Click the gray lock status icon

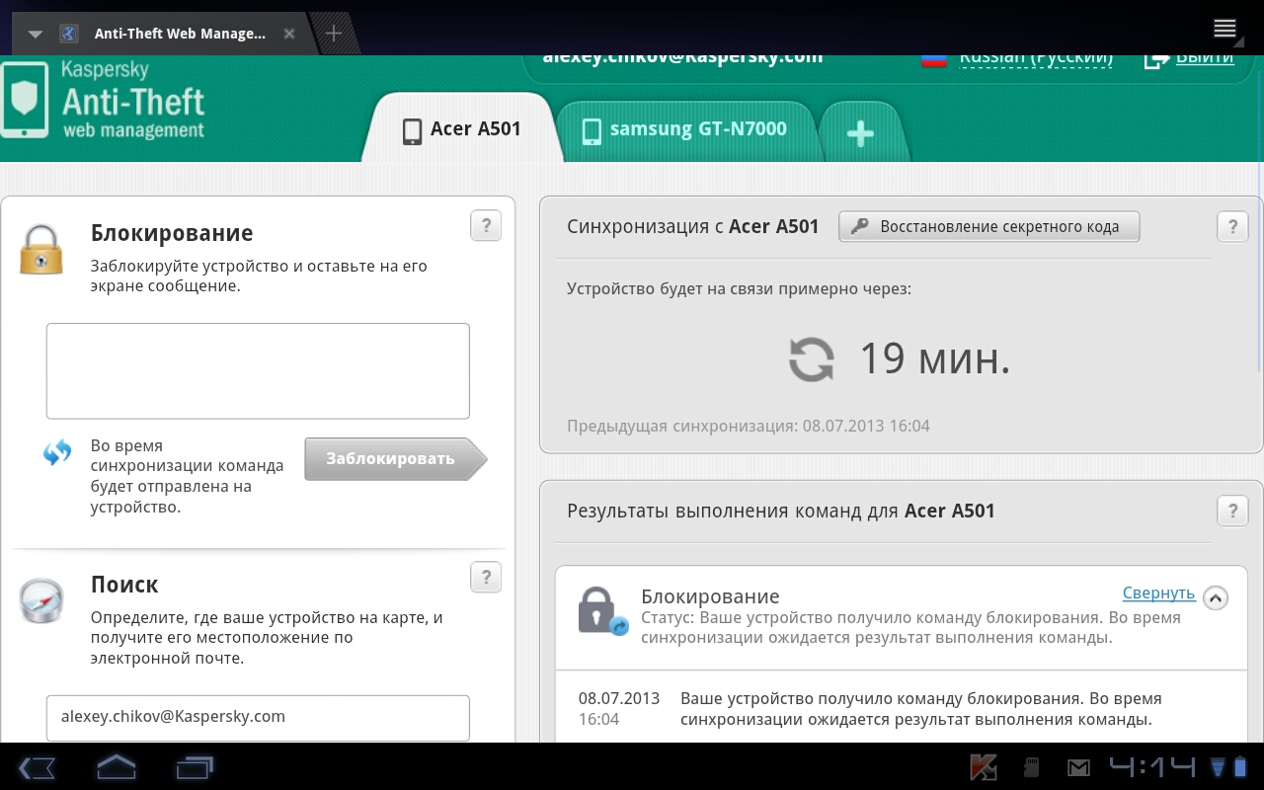point(602,611)
